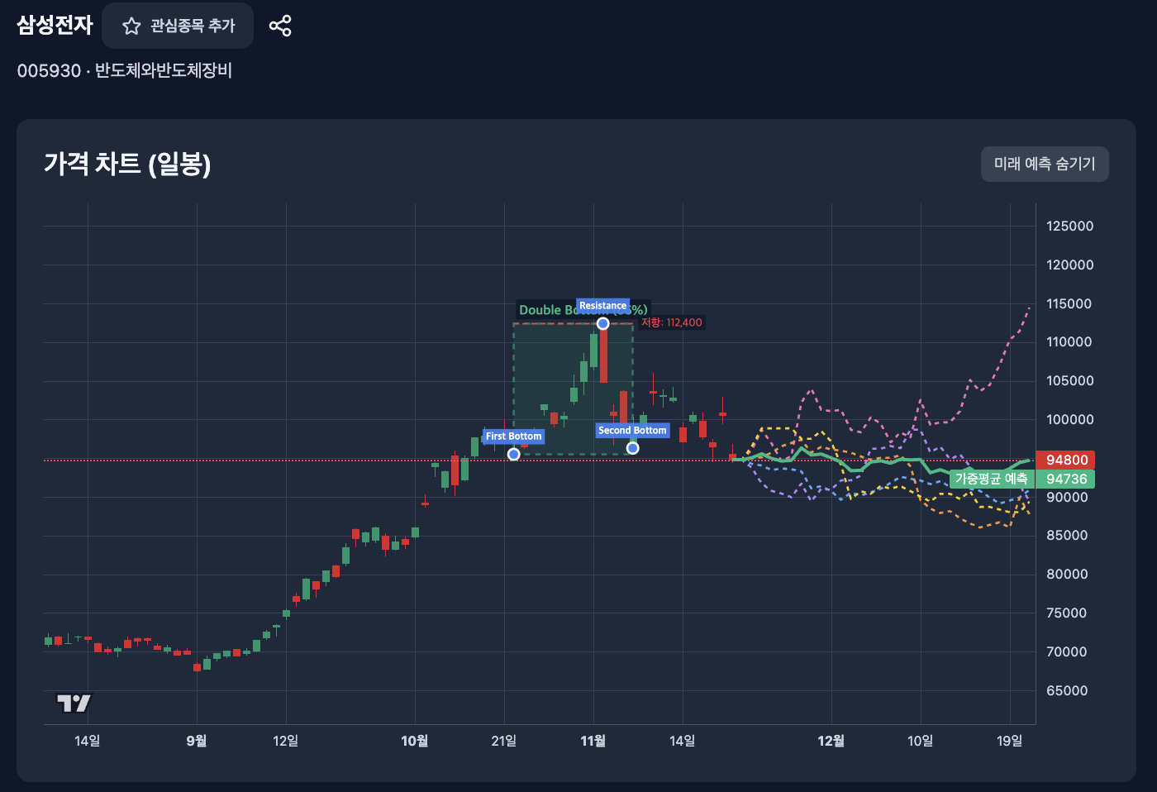
Task: Click the 12일 time axis label
Action: tap(286, 741)
